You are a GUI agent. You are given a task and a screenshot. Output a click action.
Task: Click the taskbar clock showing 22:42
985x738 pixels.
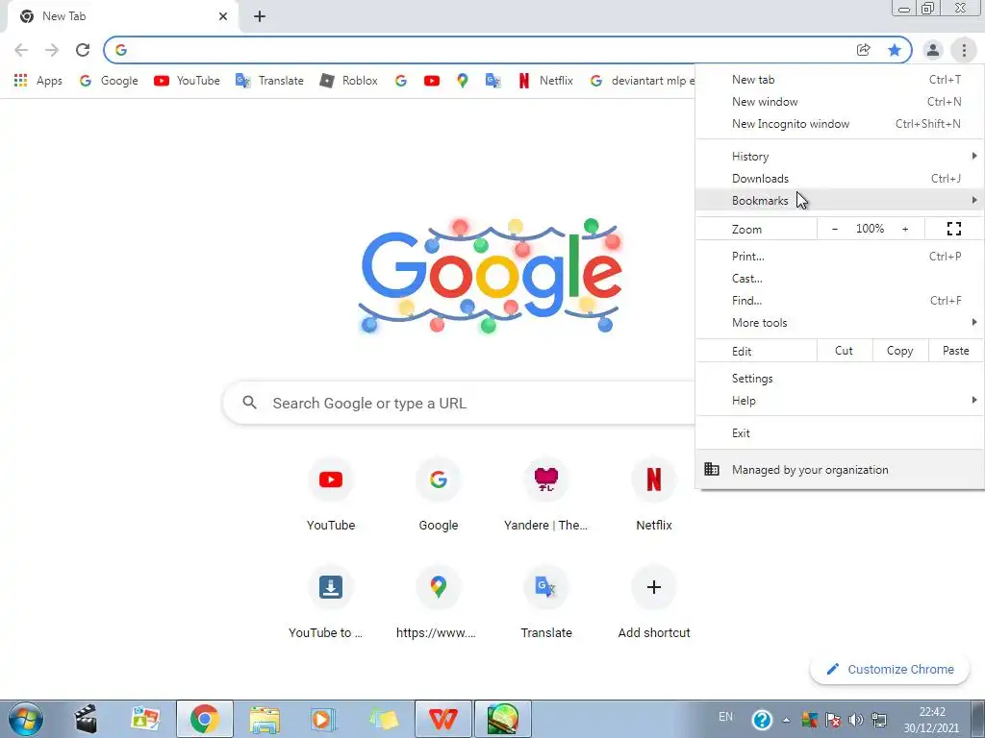tap(931, 720)
